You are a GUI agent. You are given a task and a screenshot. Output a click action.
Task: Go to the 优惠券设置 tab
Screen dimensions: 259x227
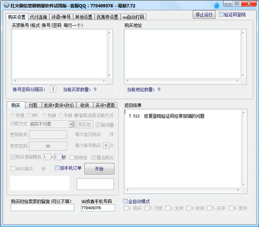[x=107, y=17]
